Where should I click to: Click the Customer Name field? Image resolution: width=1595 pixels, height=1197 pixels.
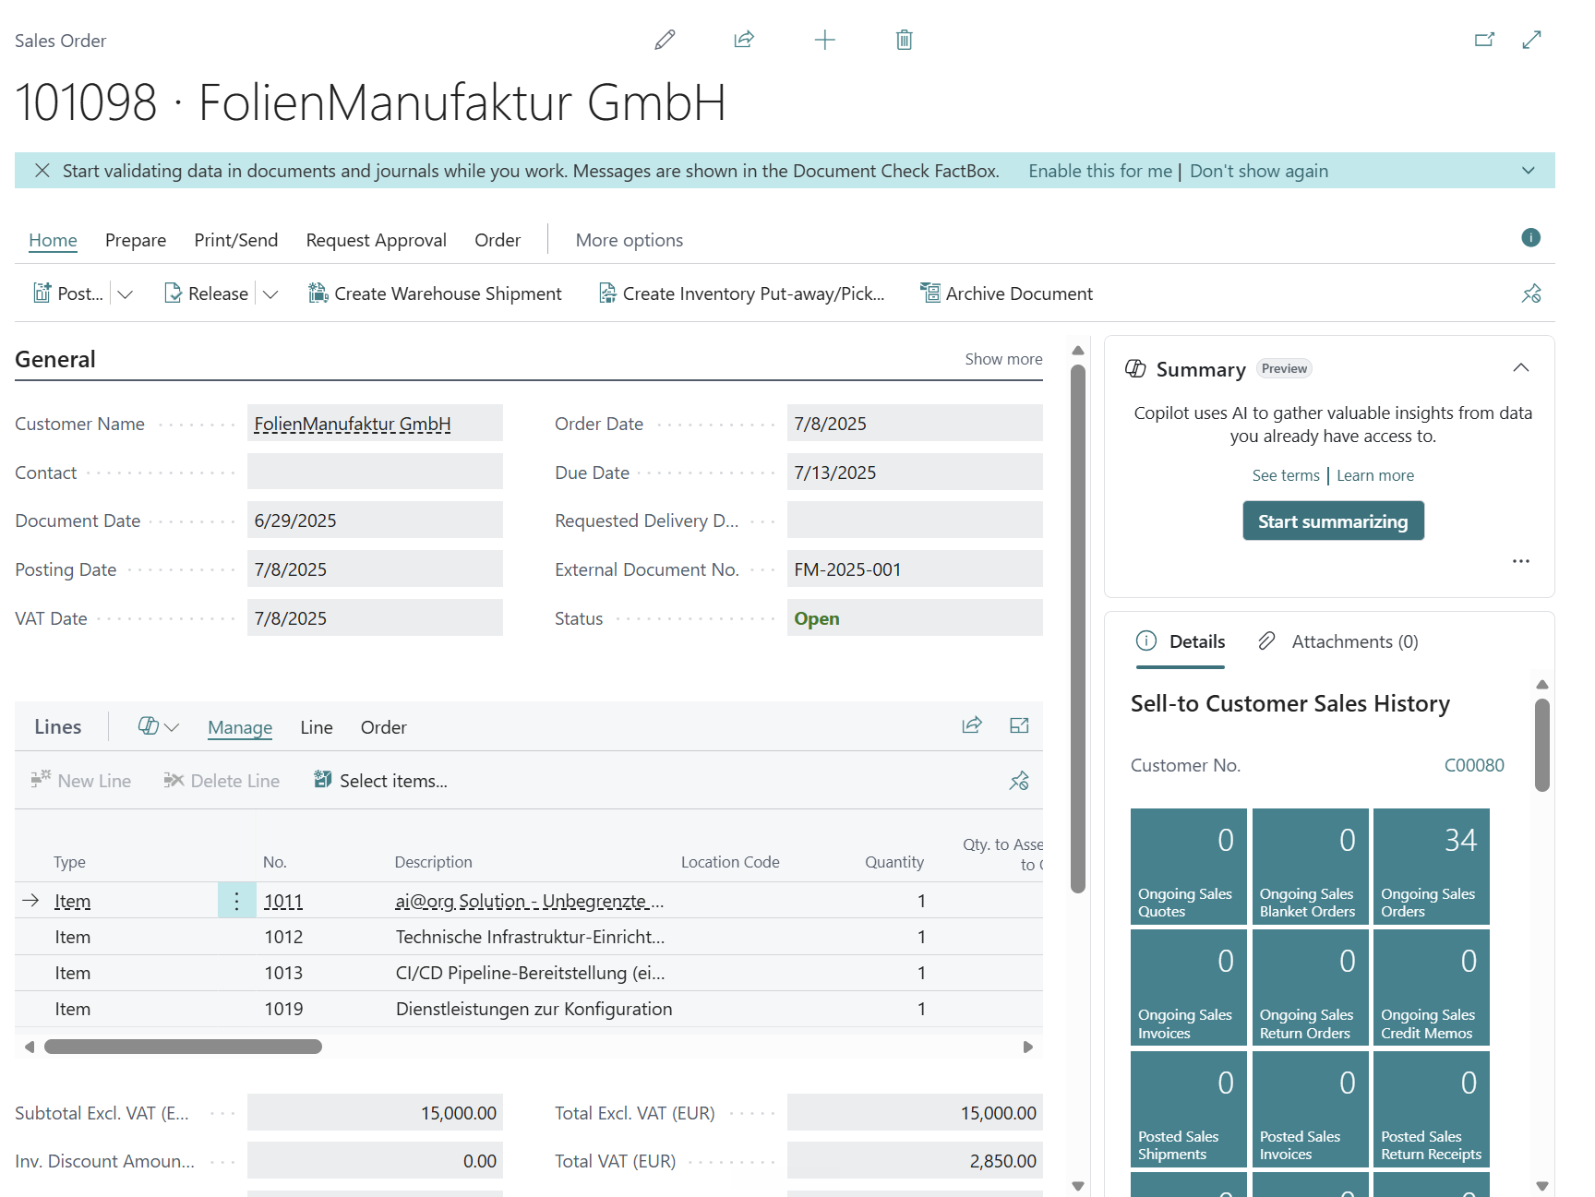375,424
